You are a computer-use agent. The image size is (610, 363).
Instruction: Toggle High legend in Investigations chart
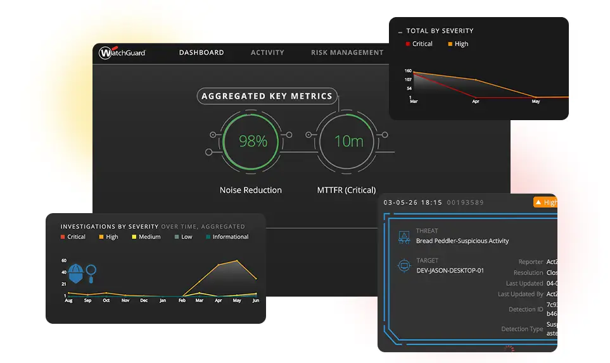(x=108, y=237)
